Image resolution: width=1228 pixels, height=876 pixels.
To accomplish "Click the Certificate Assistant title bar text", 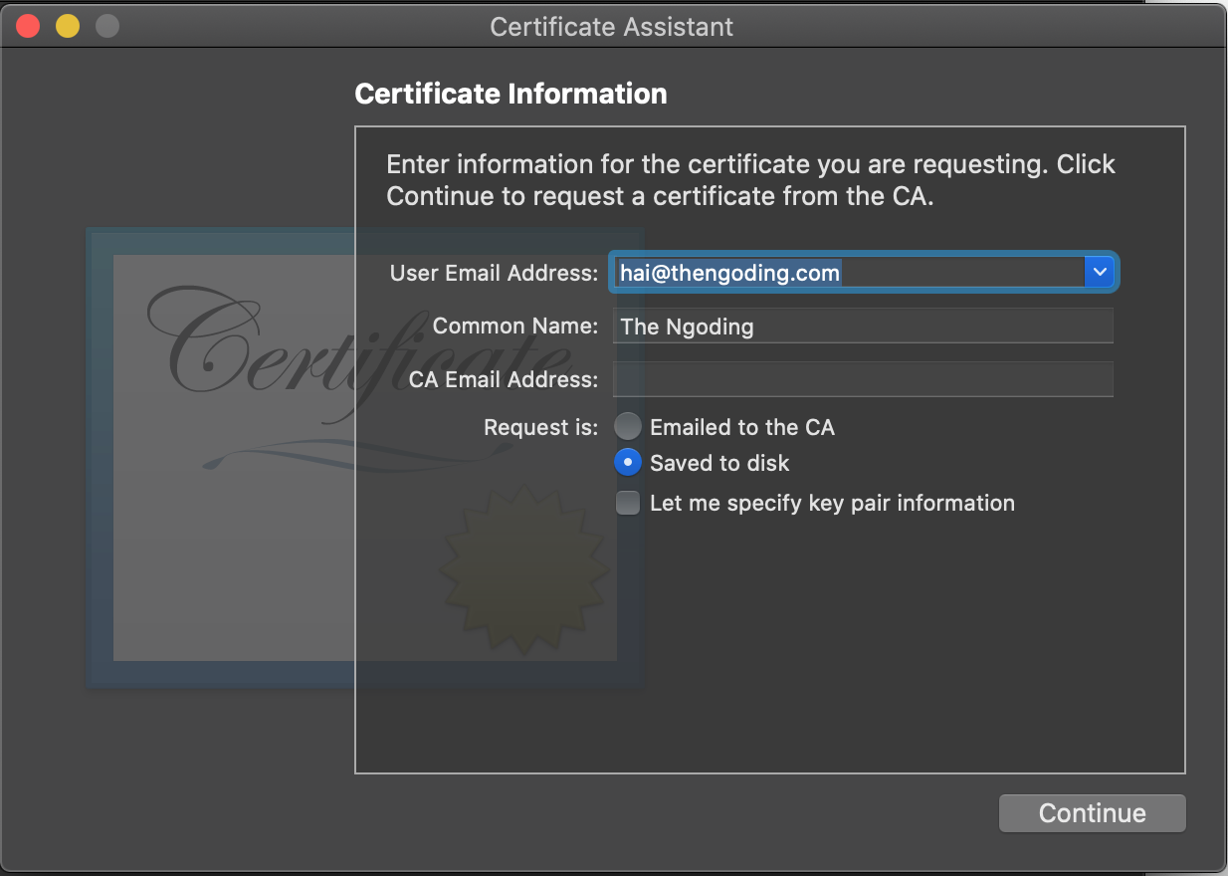I will coord(611,27).
